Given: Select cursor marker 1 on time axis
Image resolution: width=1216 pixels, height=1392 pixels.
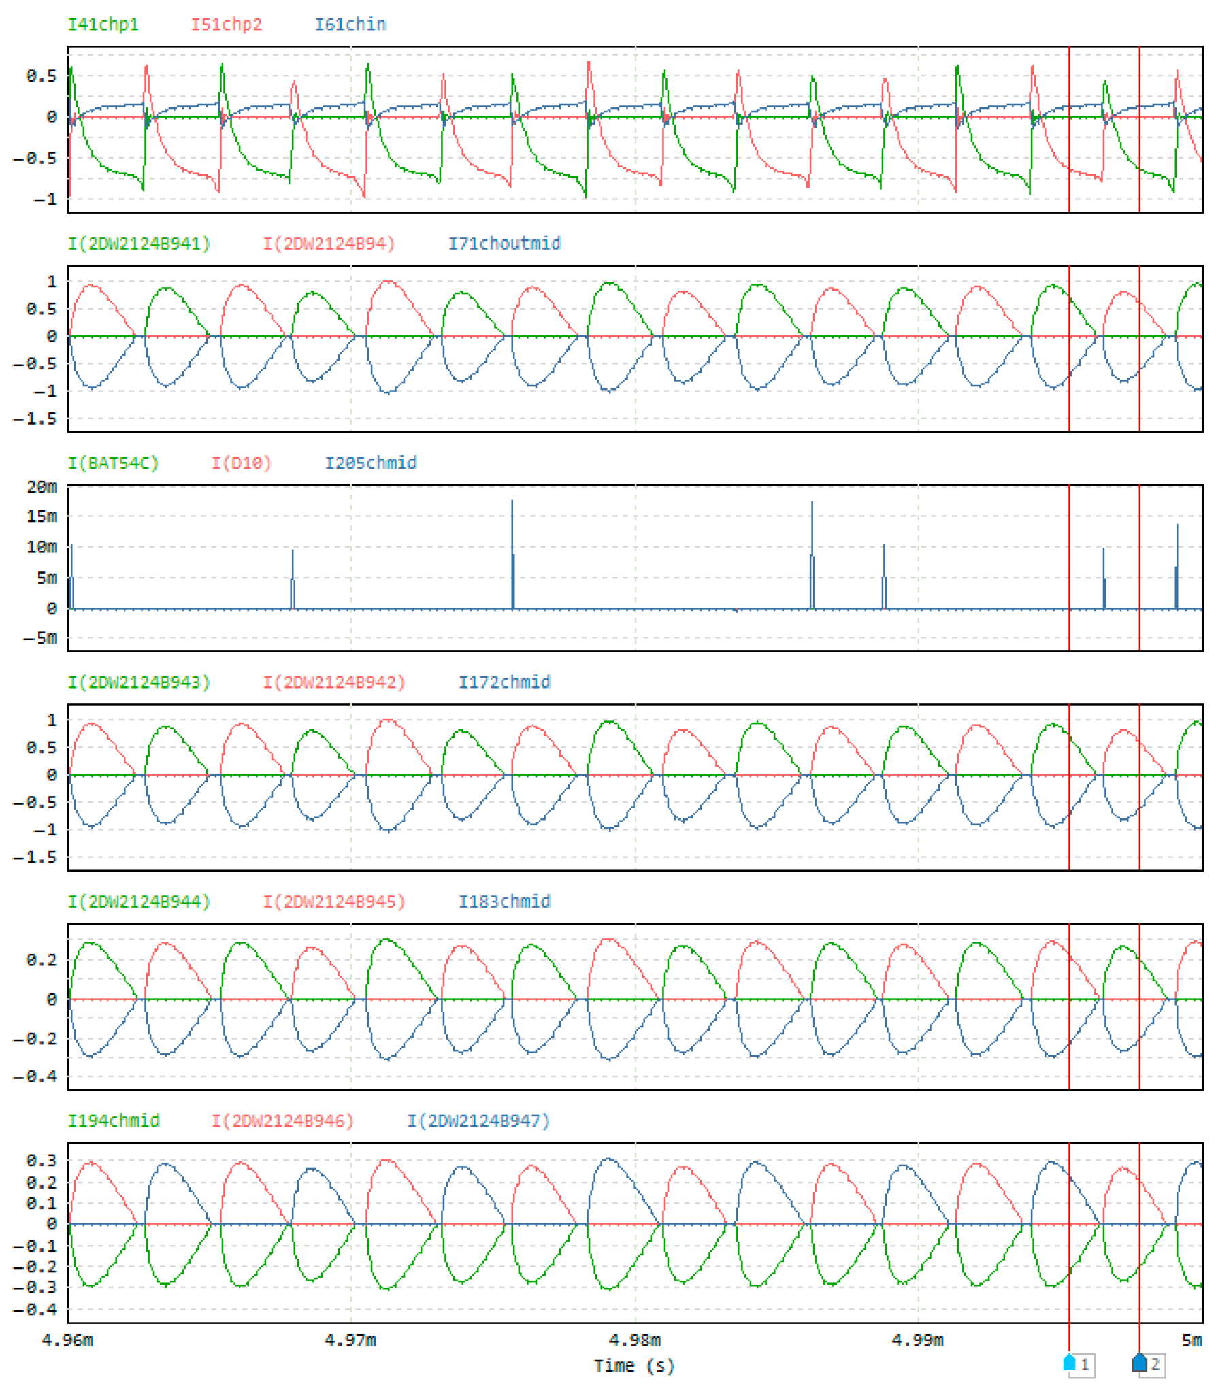Looking at the screenshot, I should [1077, 1363].
